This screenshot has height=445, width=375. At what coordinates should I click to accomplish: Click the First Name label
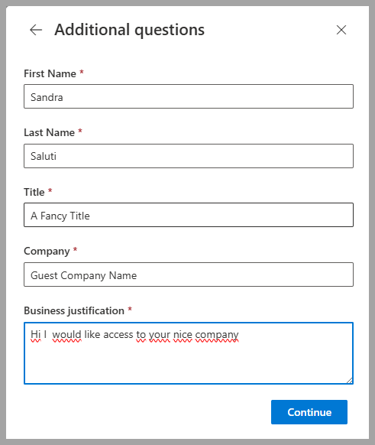tap(50, 73)
